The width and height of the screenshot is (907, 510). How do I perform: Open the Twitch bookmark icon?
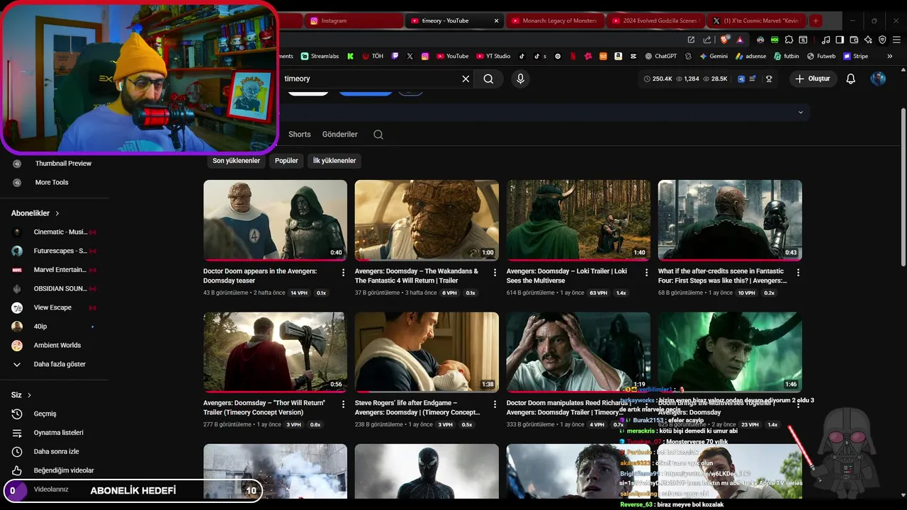coord(395,56)
